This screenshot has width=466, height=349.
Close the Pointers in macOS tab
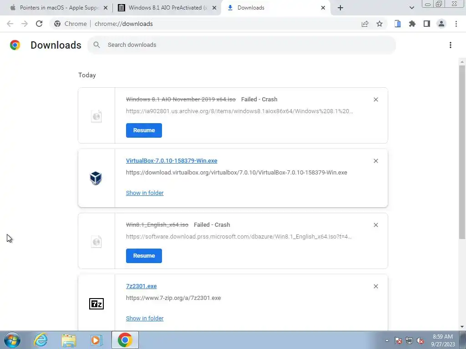[x=106, y=8]
